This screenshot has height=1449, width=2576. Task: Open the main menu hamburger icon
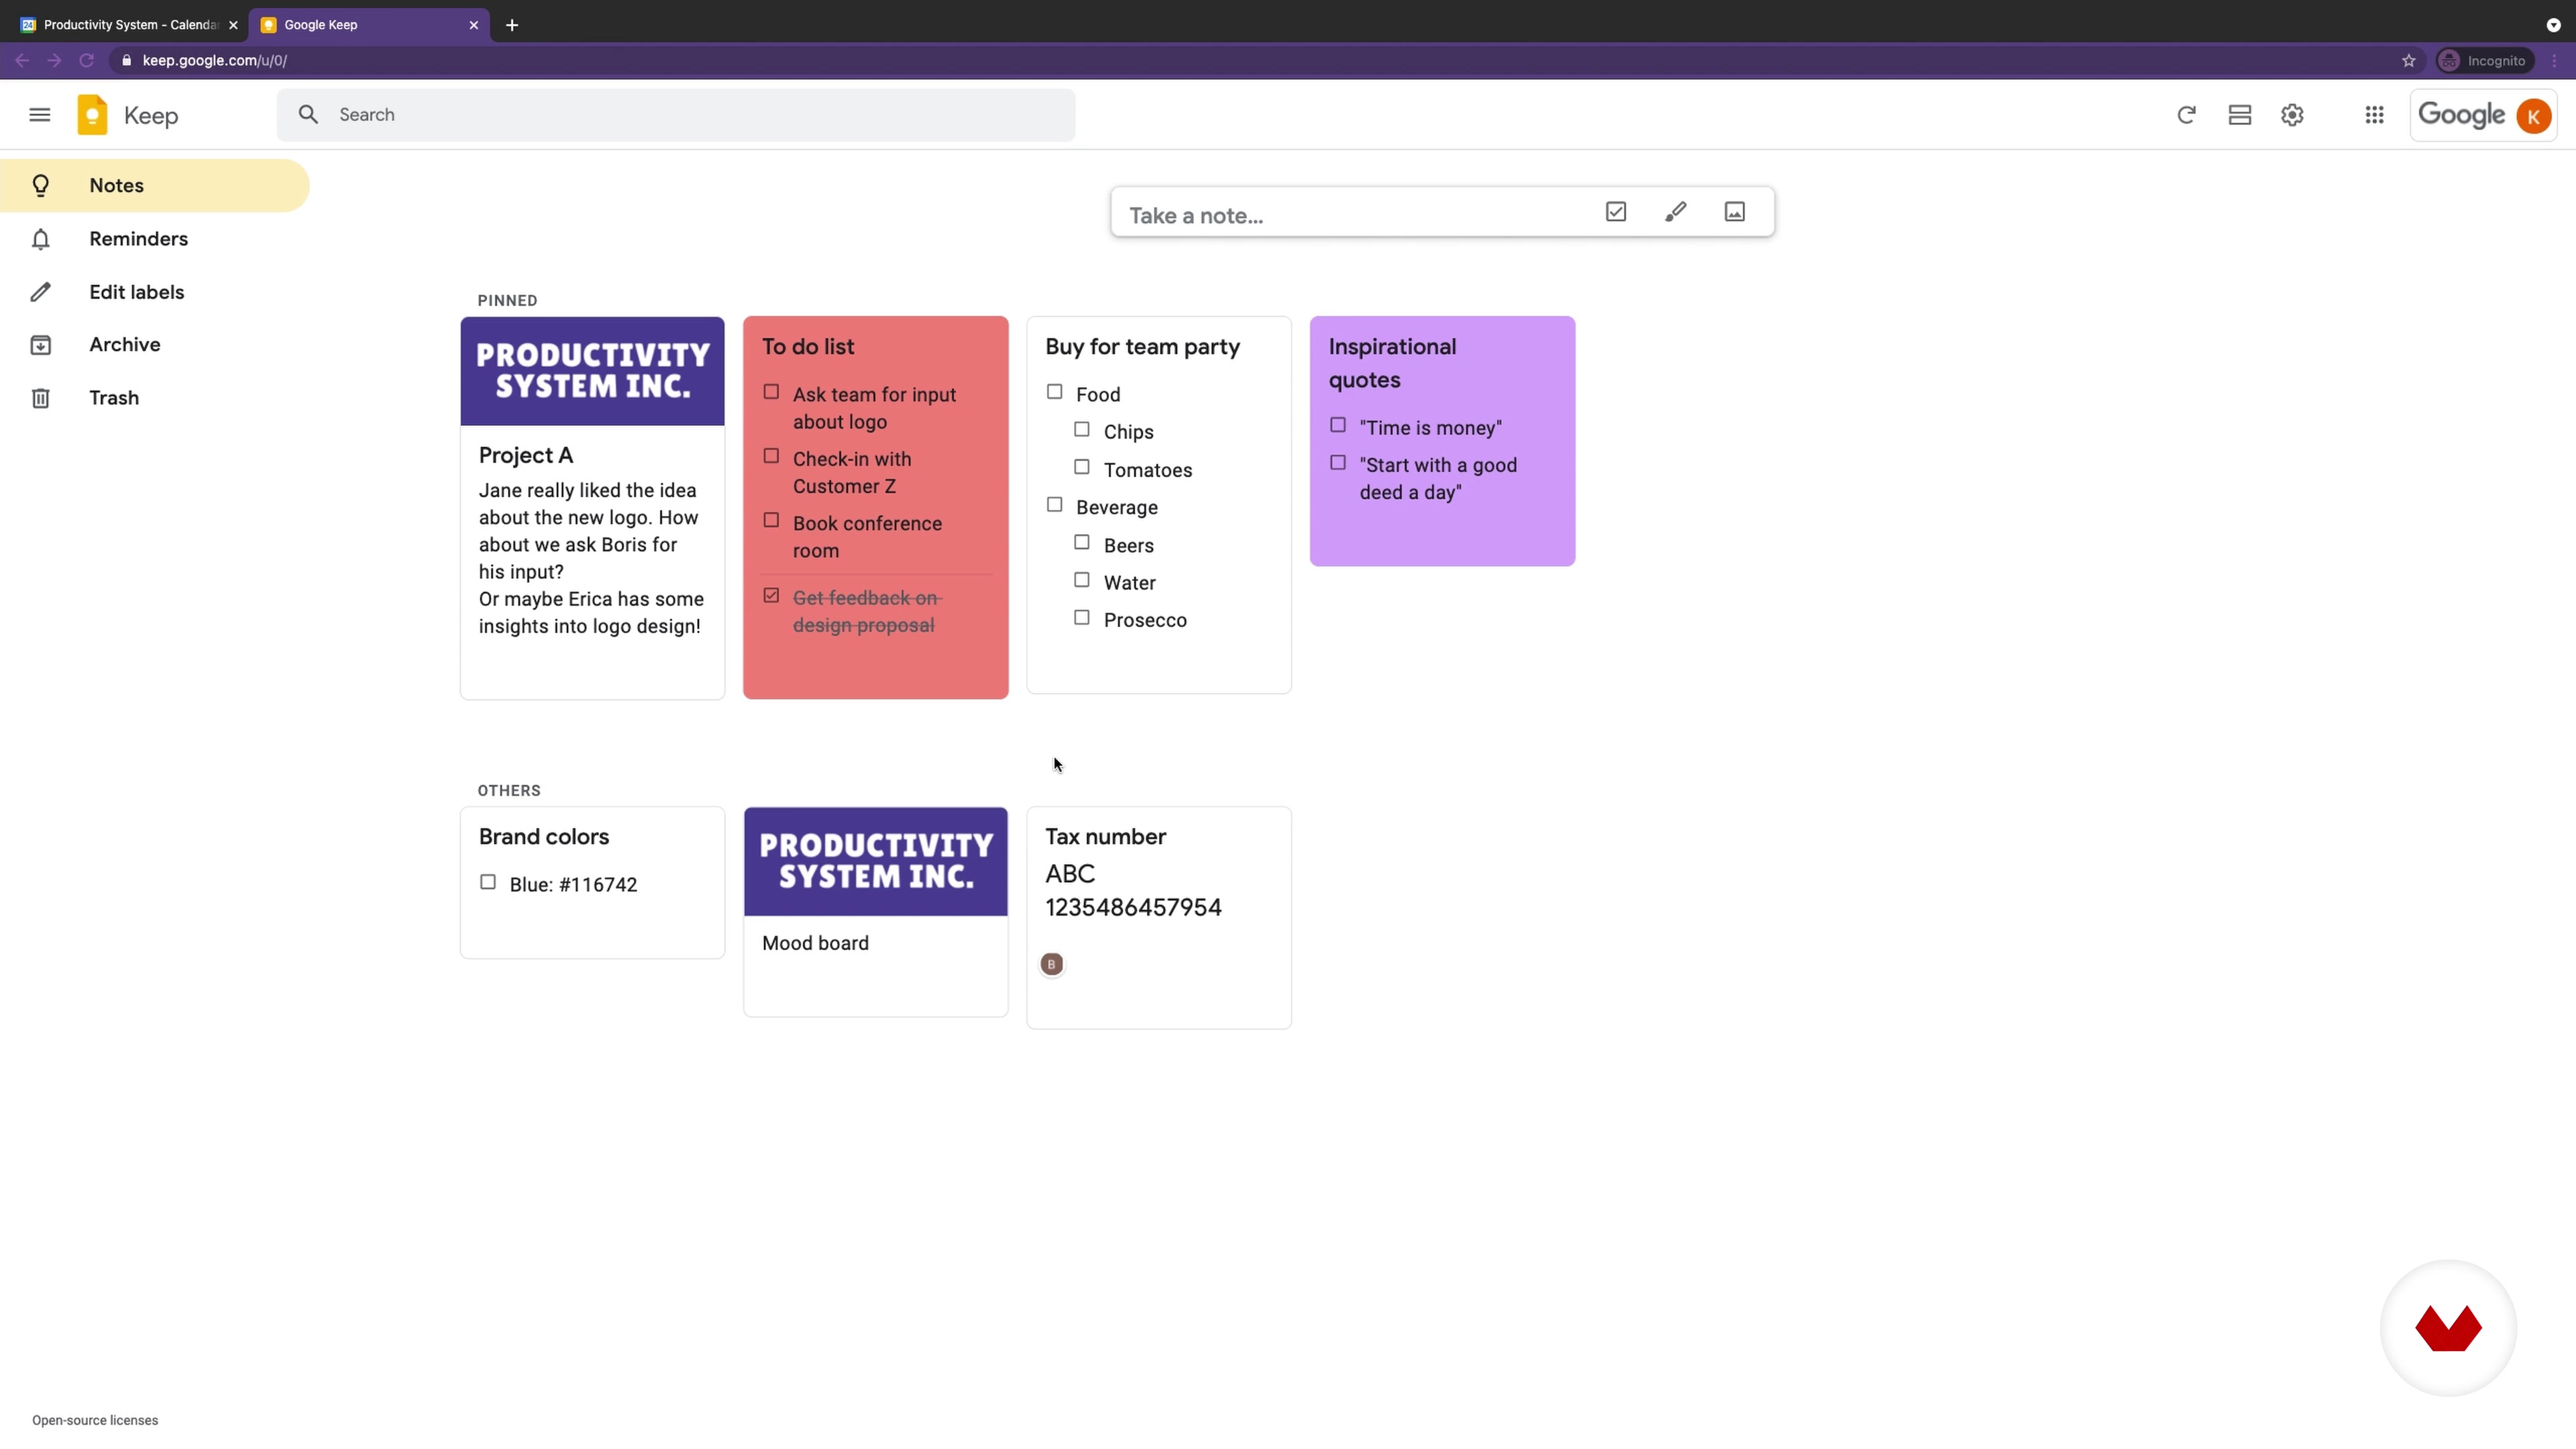40,115
